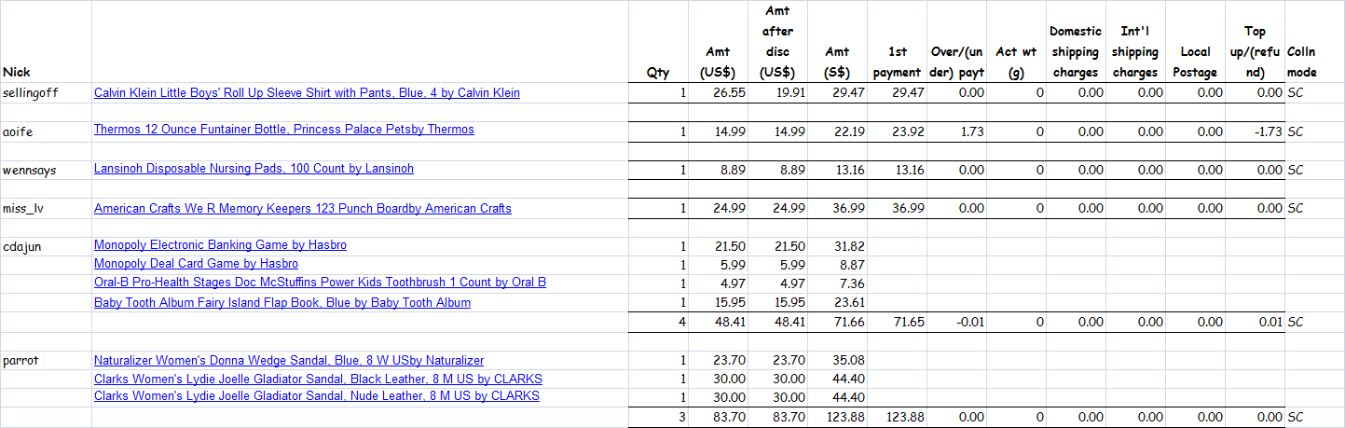Select the 26.55 US$ amount cell

click(x=718, y=93)
